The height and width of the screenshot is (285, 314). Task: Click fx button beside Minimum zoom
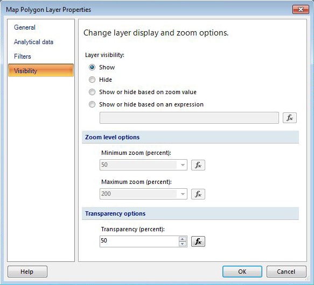(x=198, y=165)
